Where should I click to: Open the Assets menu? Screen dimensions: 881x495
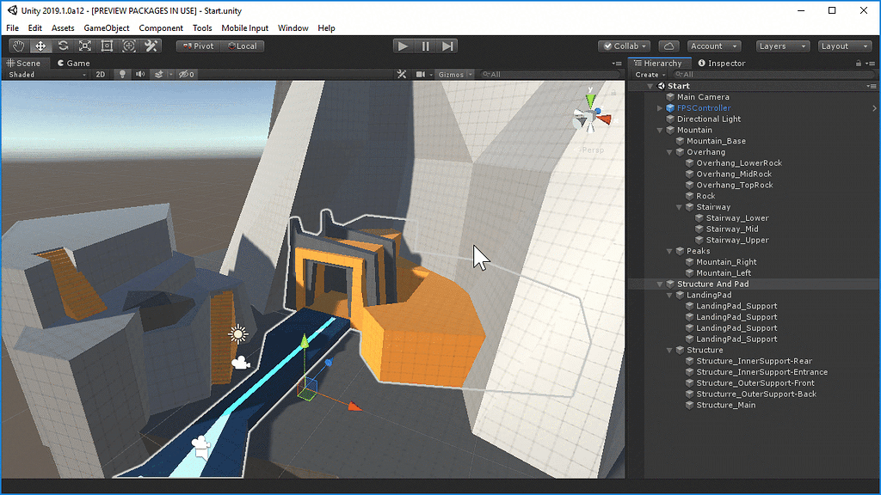[x=62, y=28]
